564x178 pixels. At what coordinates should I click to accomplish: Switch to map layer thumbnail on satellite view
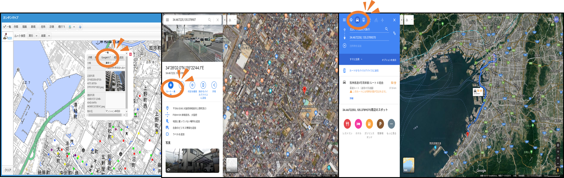coord(232,165)
